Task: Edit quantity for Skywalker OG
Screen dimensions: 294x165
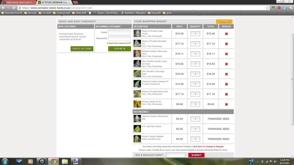Action: pyautogui.click(x=195, y=44)
